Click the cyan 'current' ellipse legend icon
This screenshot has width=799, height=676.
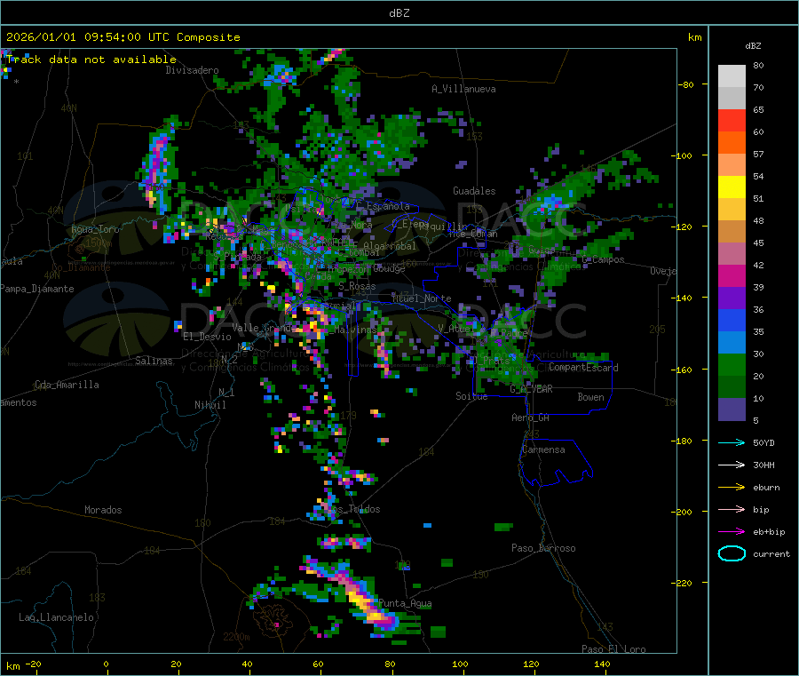(732, 553)
